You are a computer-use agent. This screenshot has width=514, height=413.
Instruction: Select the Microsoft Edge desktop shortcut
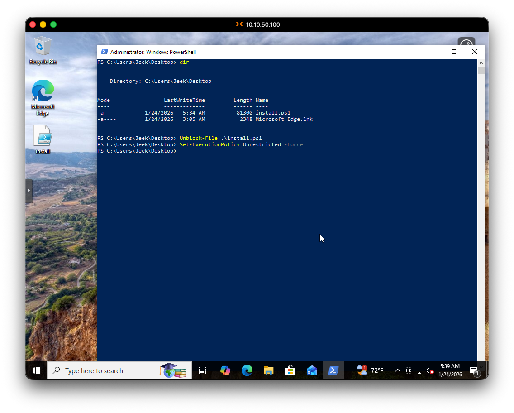pyautogui.click(x=43, y=92)
